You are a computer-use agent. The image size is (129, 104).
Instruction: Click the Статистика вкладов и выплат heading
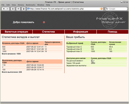[21, 37]
